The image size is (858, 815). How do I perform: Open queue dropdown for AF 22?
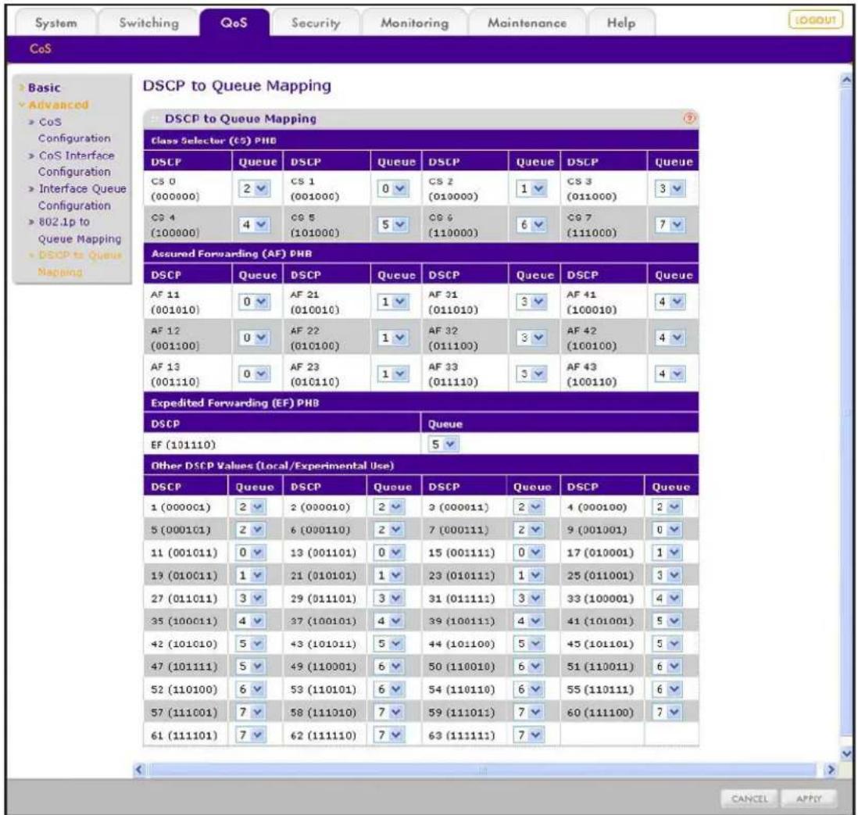coord(393,338)
